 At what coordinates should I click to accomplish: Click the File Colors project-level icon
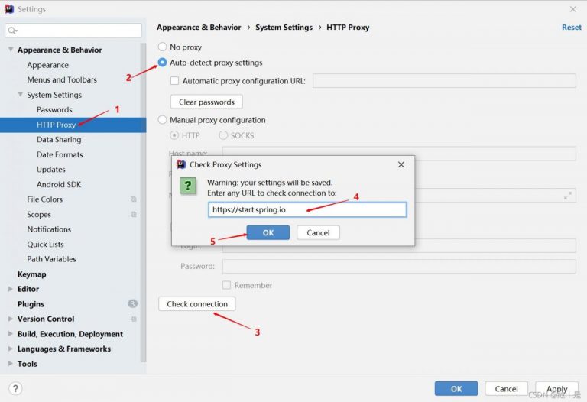134,199
